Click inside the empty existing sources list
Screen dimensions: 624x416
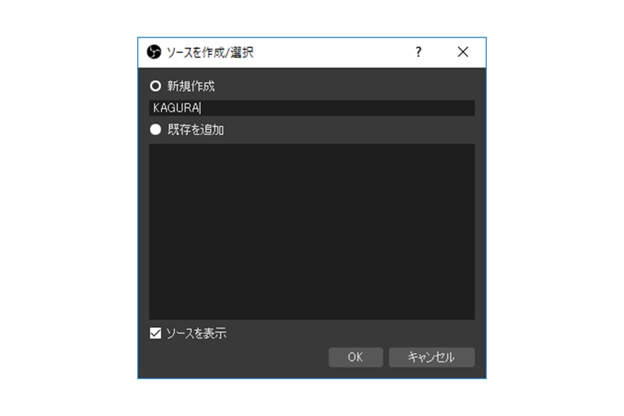tap(311, 231)
